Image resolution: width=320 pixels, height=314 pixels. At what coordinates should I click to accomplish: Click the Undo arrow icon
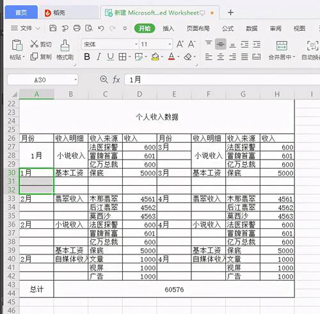101,28
